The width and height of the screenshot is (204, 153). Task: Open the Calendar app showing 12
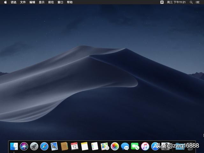click(74, 146)
